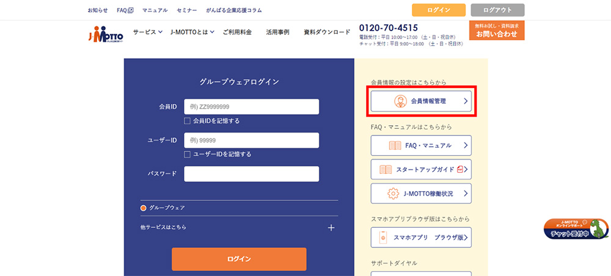This screenshot has height=276, width=611.
Task: Click the お問い合わせ contact button
Action: pos(497,31)
